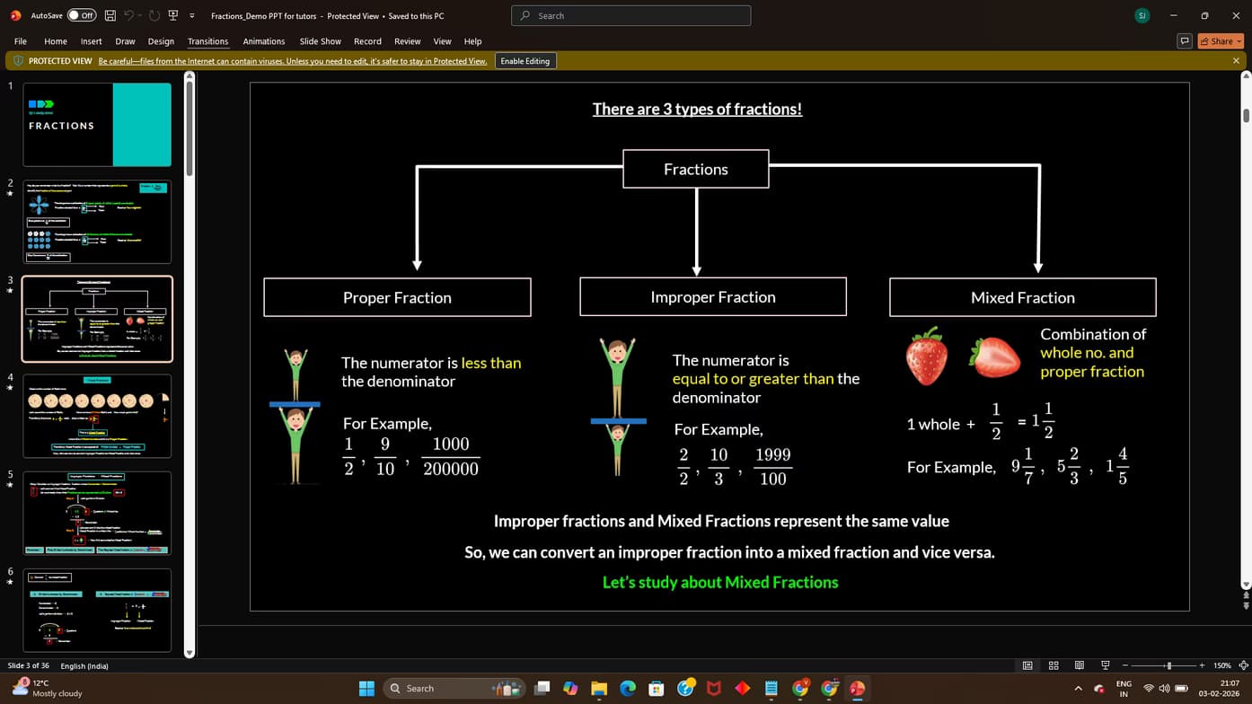The width and height of the screenshot is (1252, 704).
Task: Click the Enable Editing button
Action: click(x=525, y=61)
